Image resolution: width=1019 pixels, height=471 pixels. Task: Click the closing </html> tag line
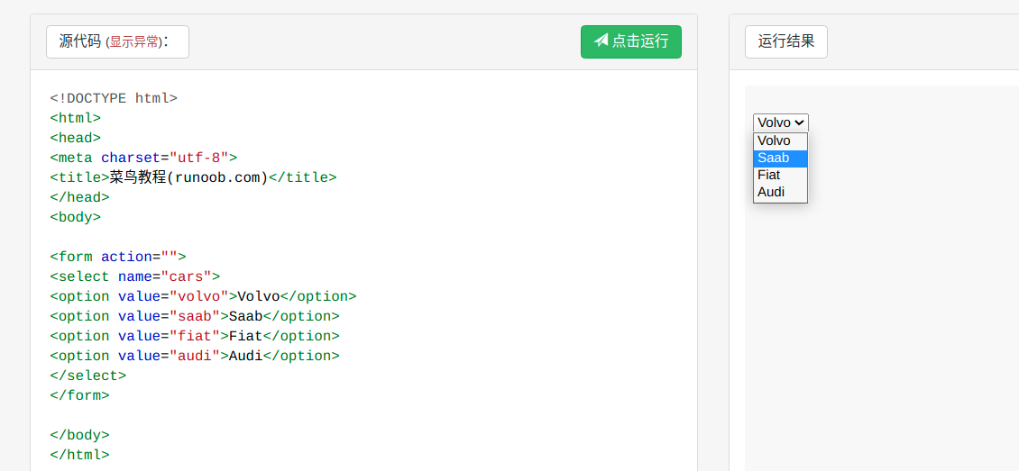(x=79, y=455)
